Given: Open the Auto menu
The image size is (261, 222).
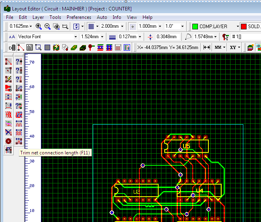Looking at the screenshot, I should click(x=102, y=17).
